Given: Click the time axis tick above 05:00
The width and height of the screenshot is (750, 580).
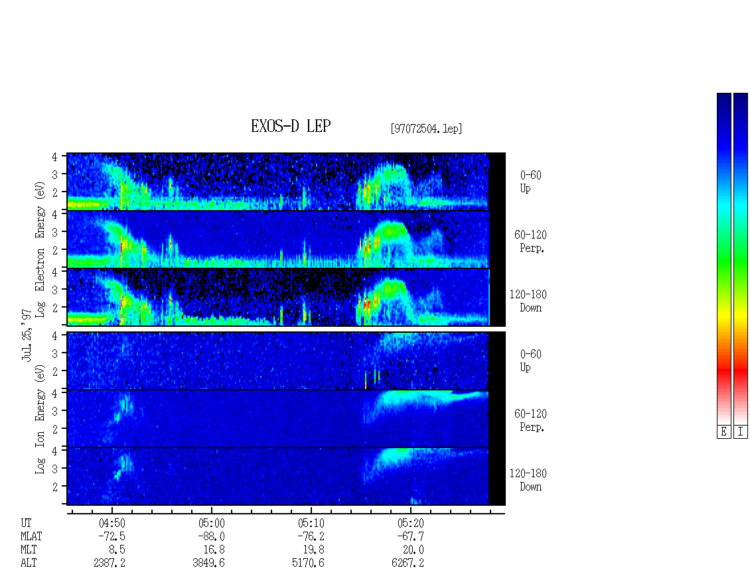Looking at the screenshot, I should point(212,510).
